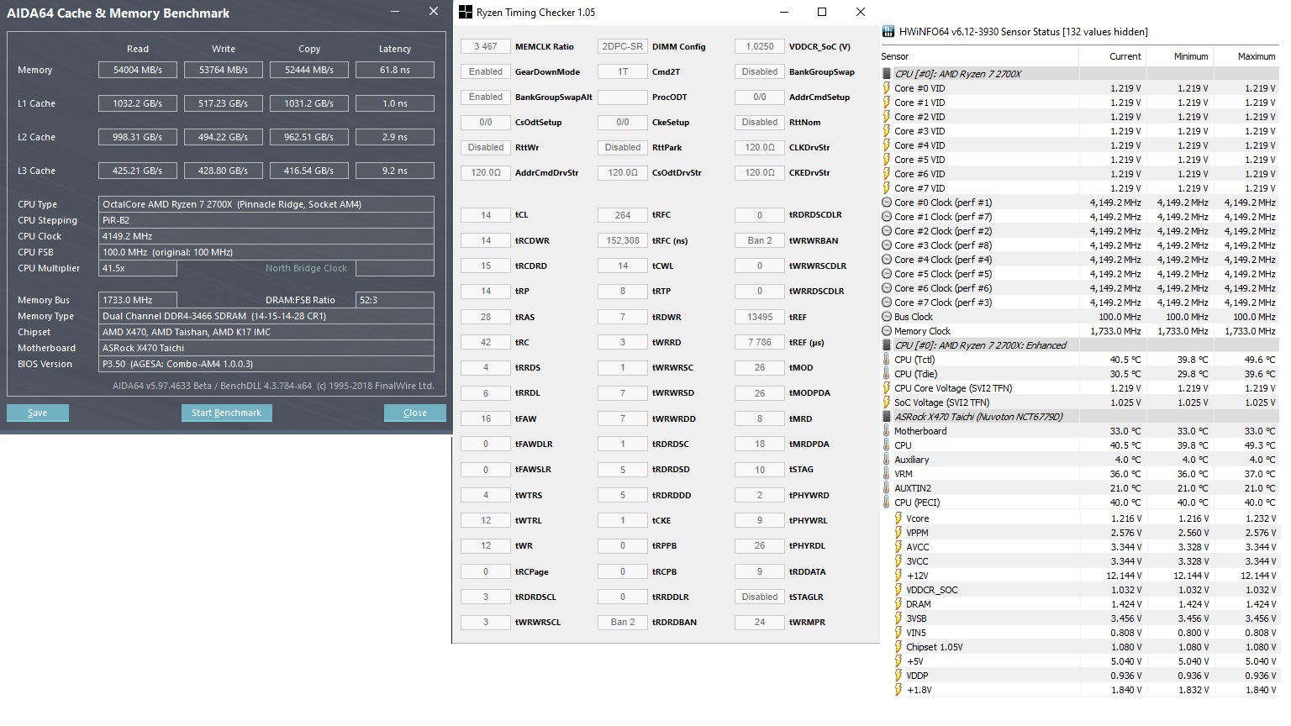Image resolution: width=1291 pixels, height=726 pixels.
Task: Select the L3 Cache Write value field
Action: [224, 171]
